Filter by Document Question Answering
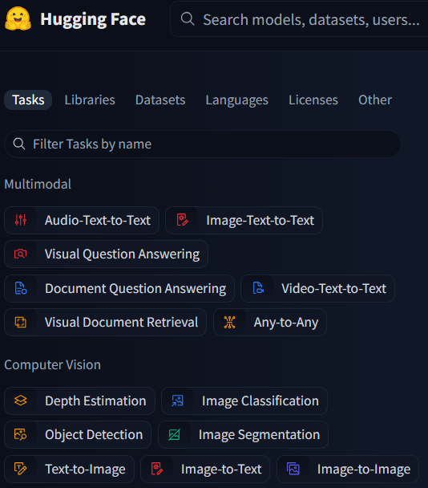The height and width of the screenshot is (488, 428). click(119, 288)
